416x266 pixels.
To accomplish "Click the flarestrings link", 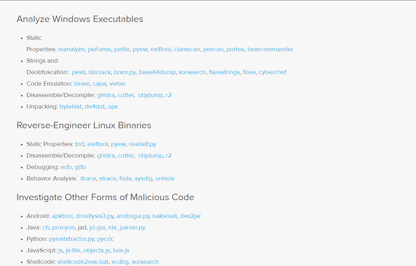I will [224, 72].
